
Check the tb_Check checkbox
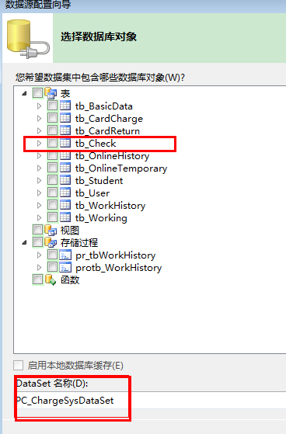coord(52,143)
